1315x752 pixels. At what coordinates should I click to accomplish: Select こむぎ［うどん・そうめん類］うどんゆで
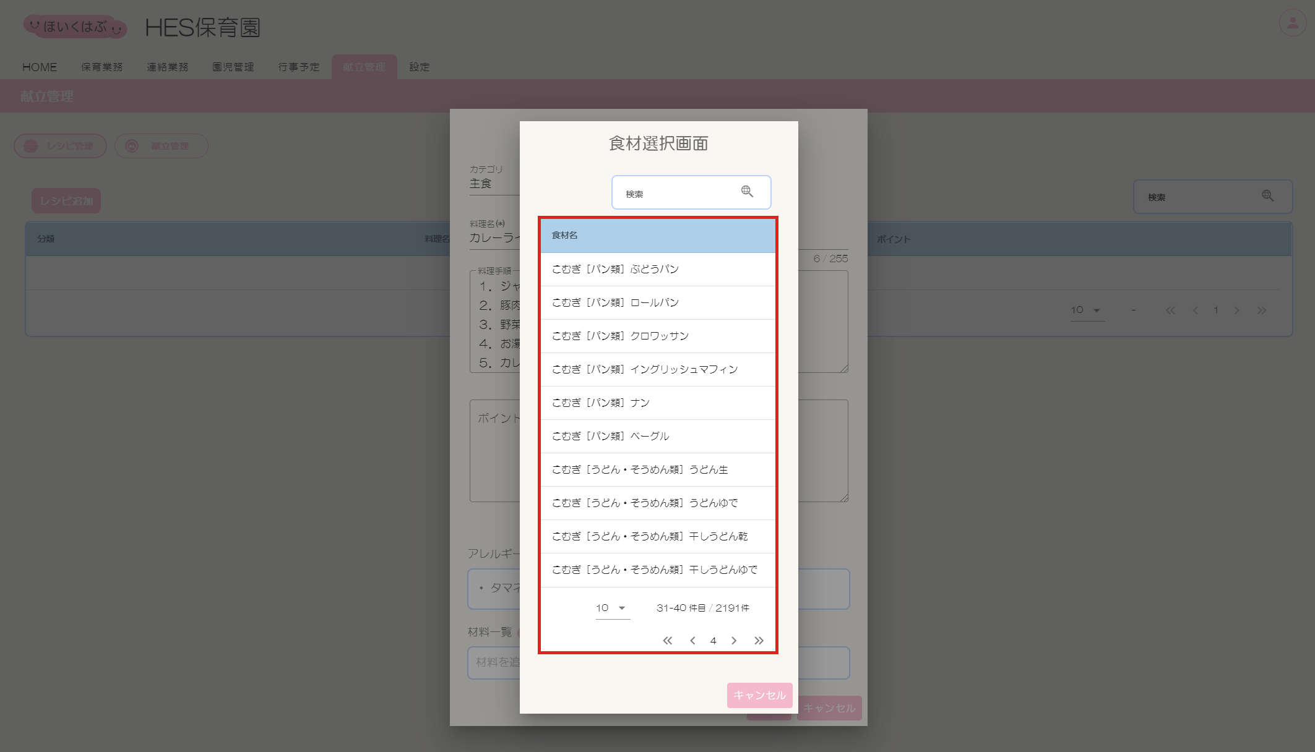(x=658, y=503)
